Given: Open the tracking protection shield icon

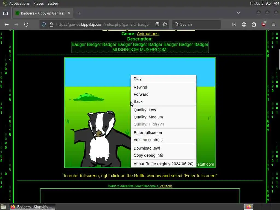Looking at the screenshot, I should click(44, 24).
